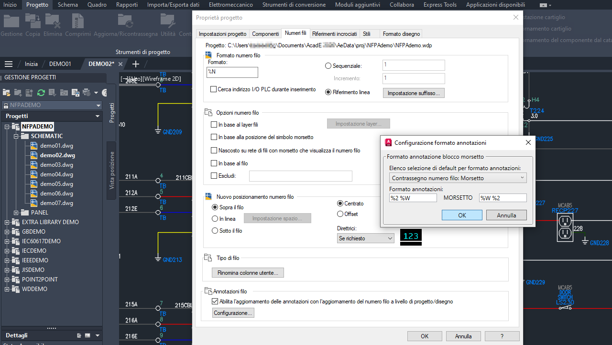The height and width of the screenshot is (345, 612).
Task: Check the In base al layer fili option
Action: point(213,124)
